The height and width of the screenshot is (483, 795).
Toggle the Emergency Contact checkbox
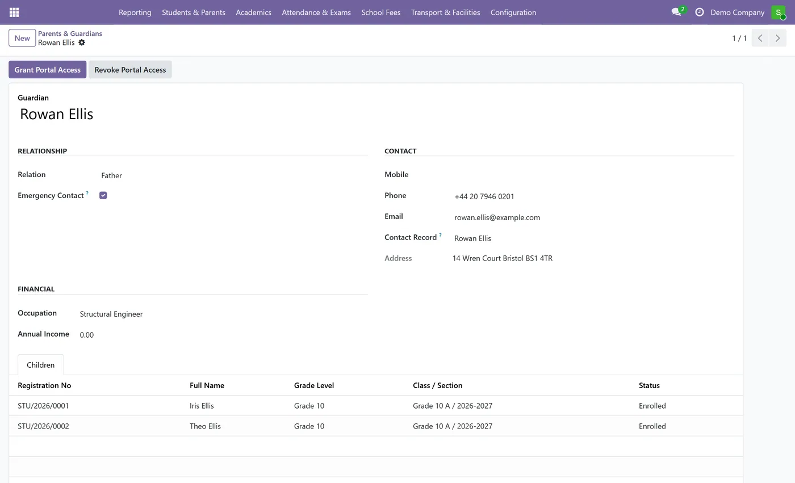click(x=103, y=195)
